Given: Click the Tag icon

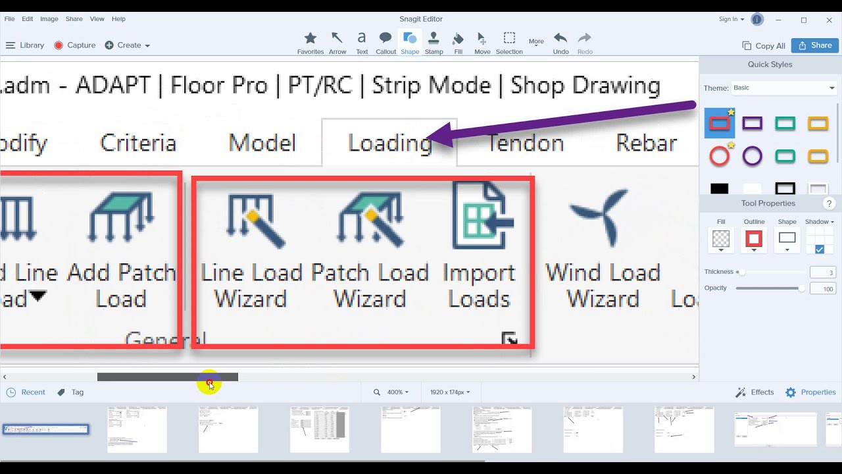Looking at the screenshot, I should pos(61,392).
